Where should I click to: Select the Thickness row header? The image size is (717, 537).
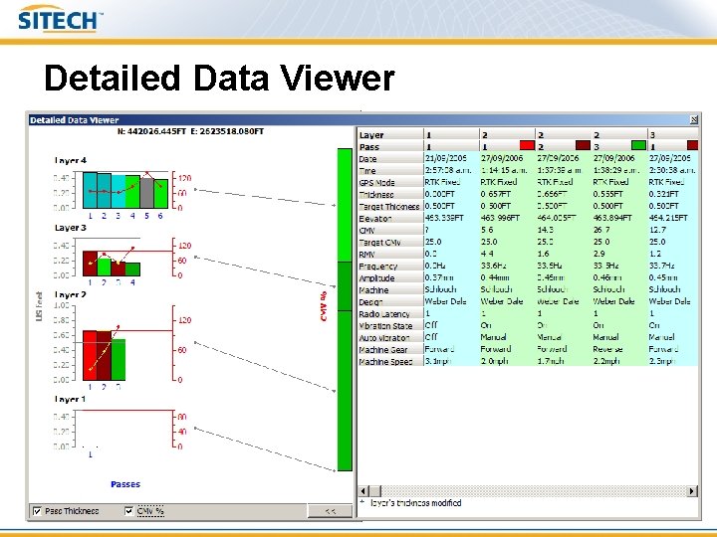pyautogui.click(x=390, y=195)
